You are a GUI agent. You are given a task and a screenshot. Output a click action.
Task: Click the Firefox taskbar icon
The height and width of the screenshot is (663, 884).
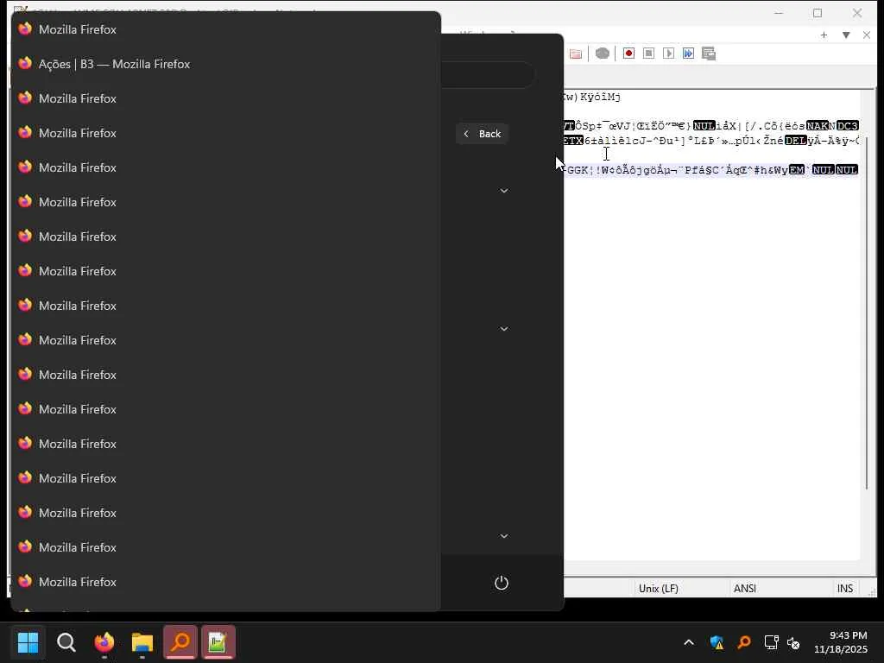click(104, 642)
